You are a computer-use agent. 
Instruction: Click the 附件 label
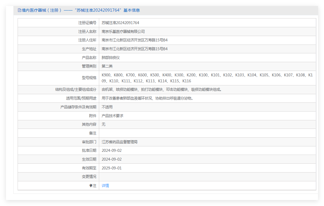[93, 116]
